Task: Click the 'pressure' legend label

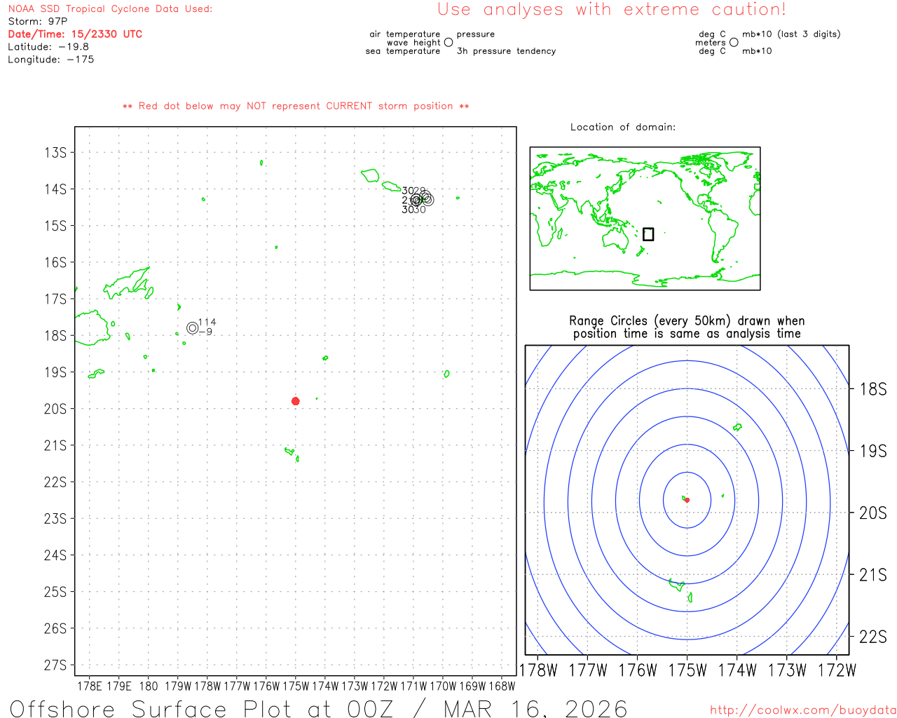Action: pos(476,34)
